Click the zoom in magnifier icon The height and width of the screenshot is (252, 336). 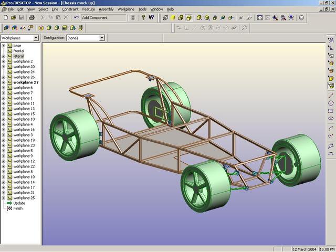275,18
